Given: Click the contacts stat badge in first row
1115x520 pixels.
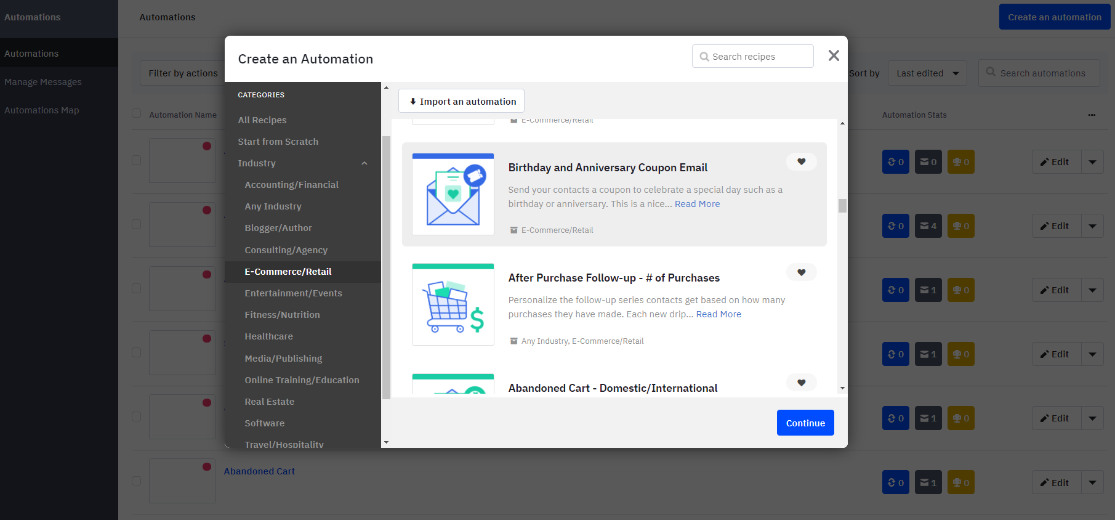Looking at the screenshot, I should point(896,162).
